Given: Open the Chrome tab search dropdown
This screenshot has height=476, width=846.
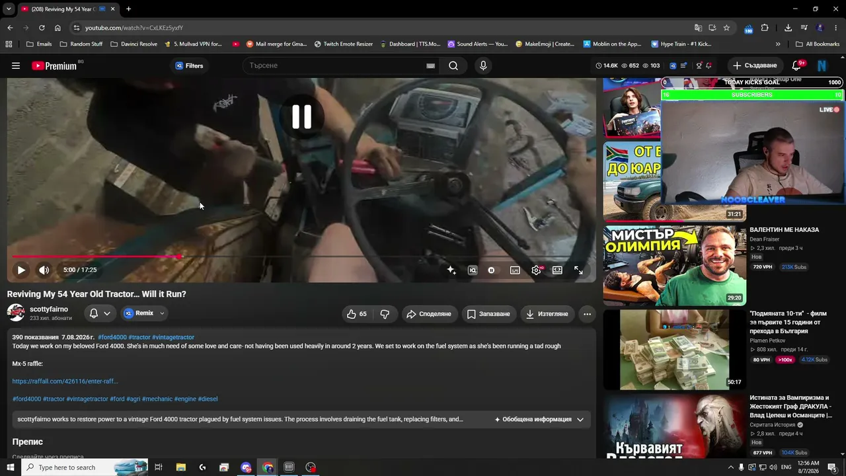Looking at the screenshot, I should pyautogui.click(x=9, y=9).
